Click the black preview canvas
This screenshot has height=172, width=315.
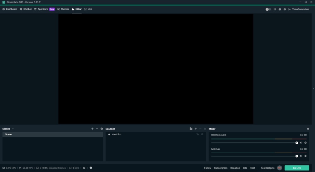click(156, 69)
